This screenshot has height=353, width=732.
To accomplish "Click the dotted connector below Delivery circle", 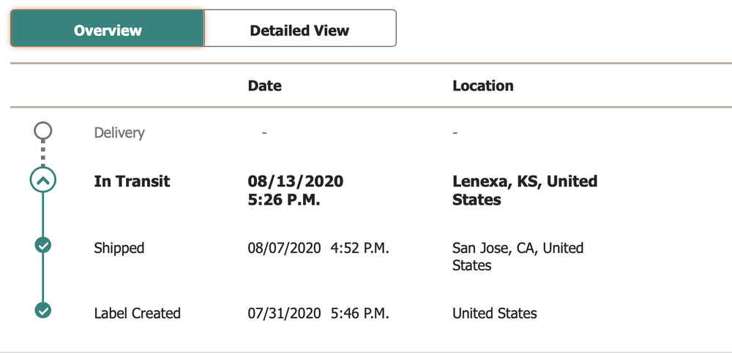I will pyautogui.click(x=43, y=155).
